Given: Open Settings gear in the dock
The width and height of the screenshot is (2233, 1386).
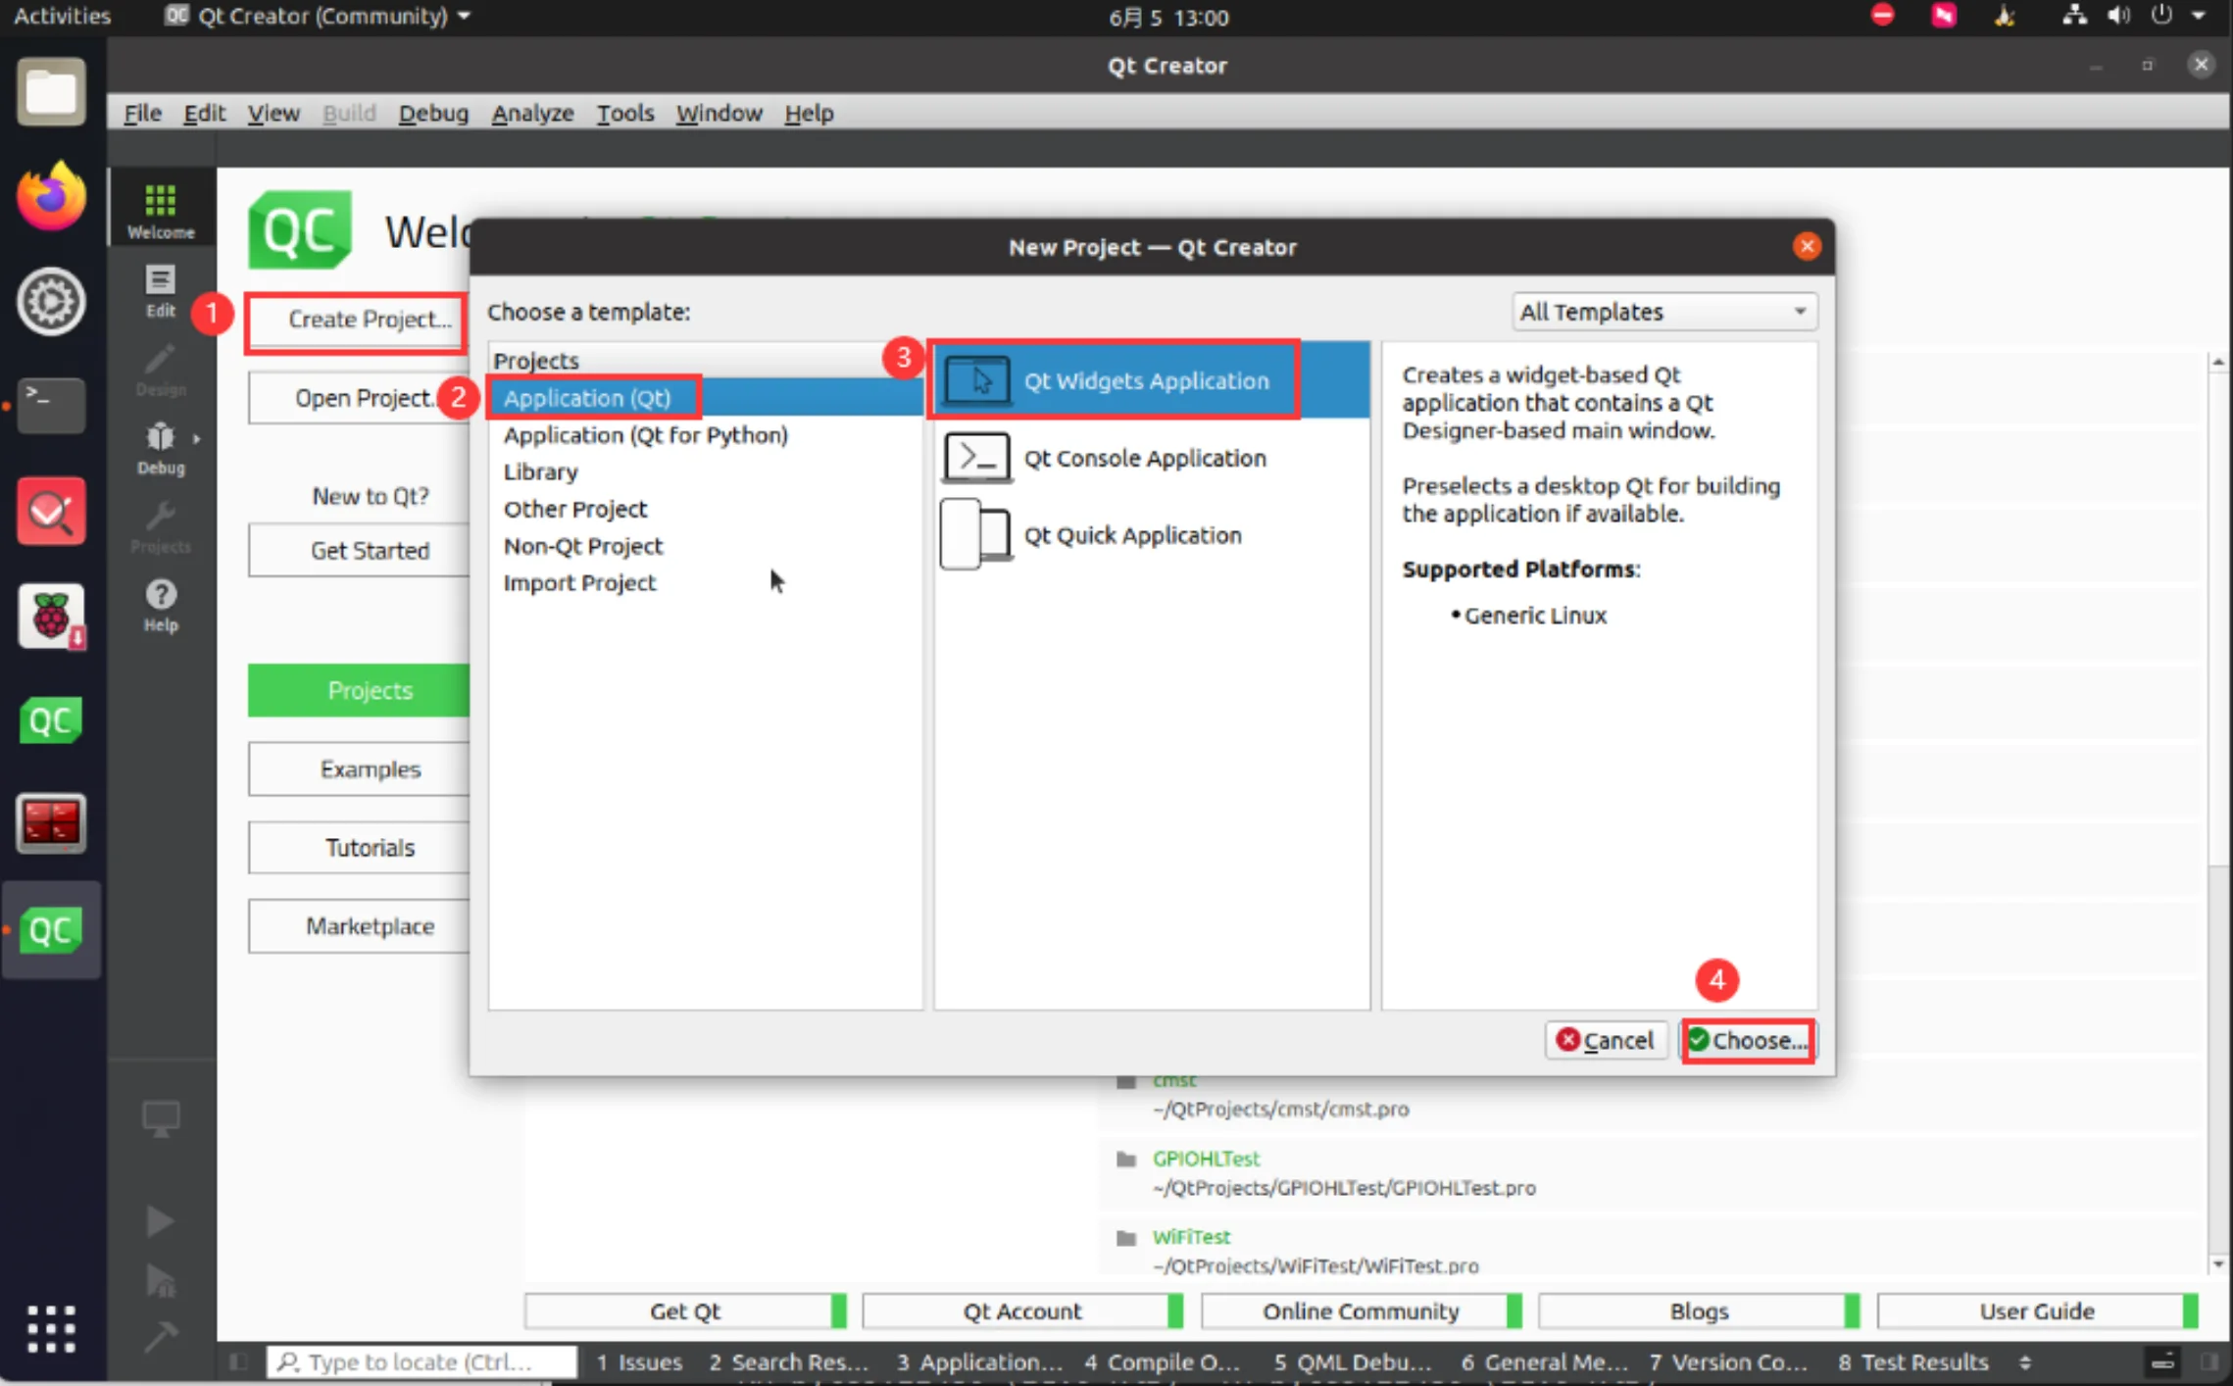Looking at the screenshot, I should pos(51,301).
